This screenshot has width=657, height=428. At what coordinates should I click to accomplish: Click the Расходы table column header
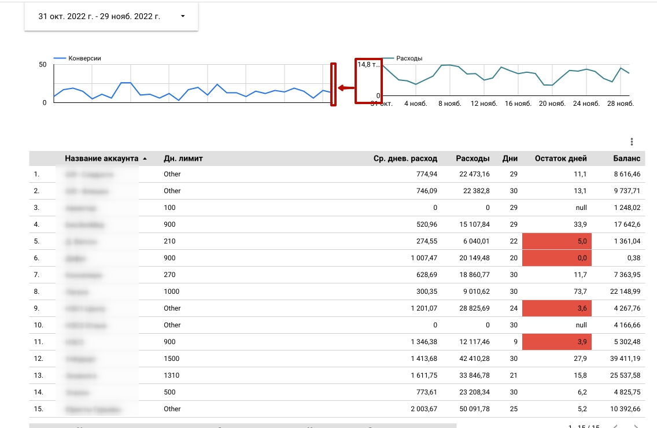pyautogui.click(x=473, y=158)
